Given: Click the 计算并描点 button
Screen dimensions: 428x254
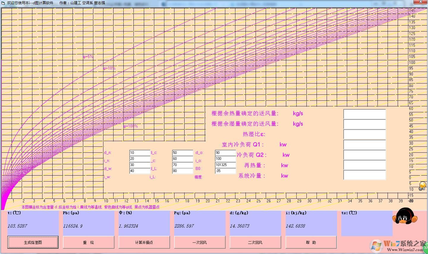Looking at the screenshot, I should pyautogui.click(x=144, y=242).
